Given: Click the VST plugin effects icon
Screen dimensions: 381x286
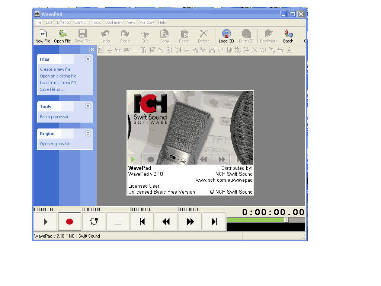Looking at the screenshot, I should 263,50.
